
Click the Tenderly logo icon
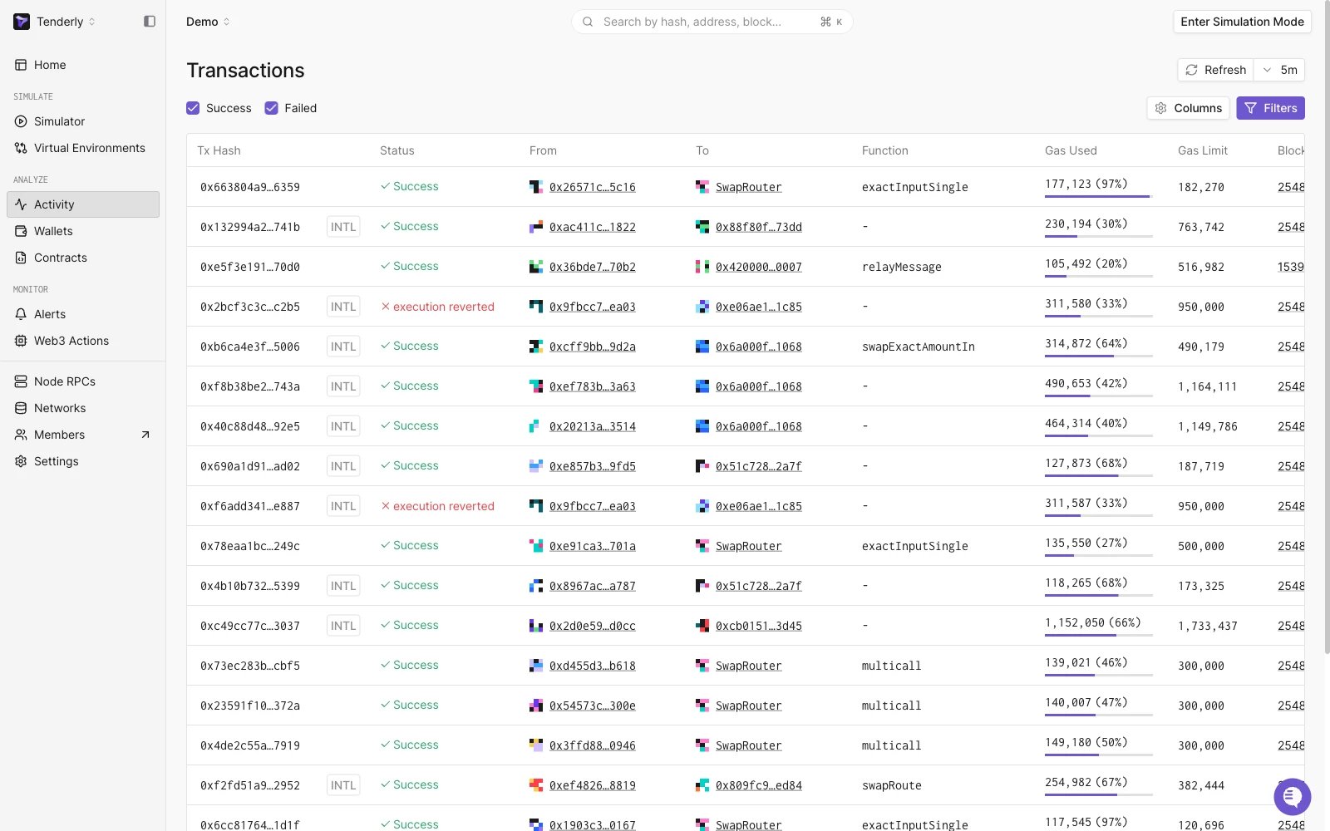(x=22, y=22)
